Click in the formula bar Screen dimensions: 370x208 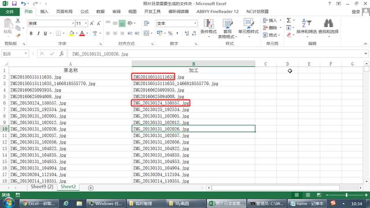pos(216,54)
